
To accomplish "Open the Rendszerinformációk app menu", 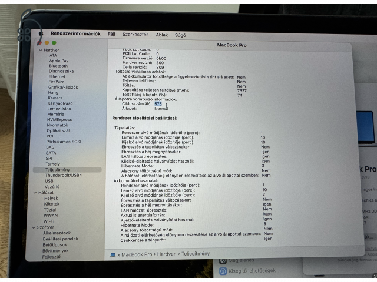I will (75, 34).
